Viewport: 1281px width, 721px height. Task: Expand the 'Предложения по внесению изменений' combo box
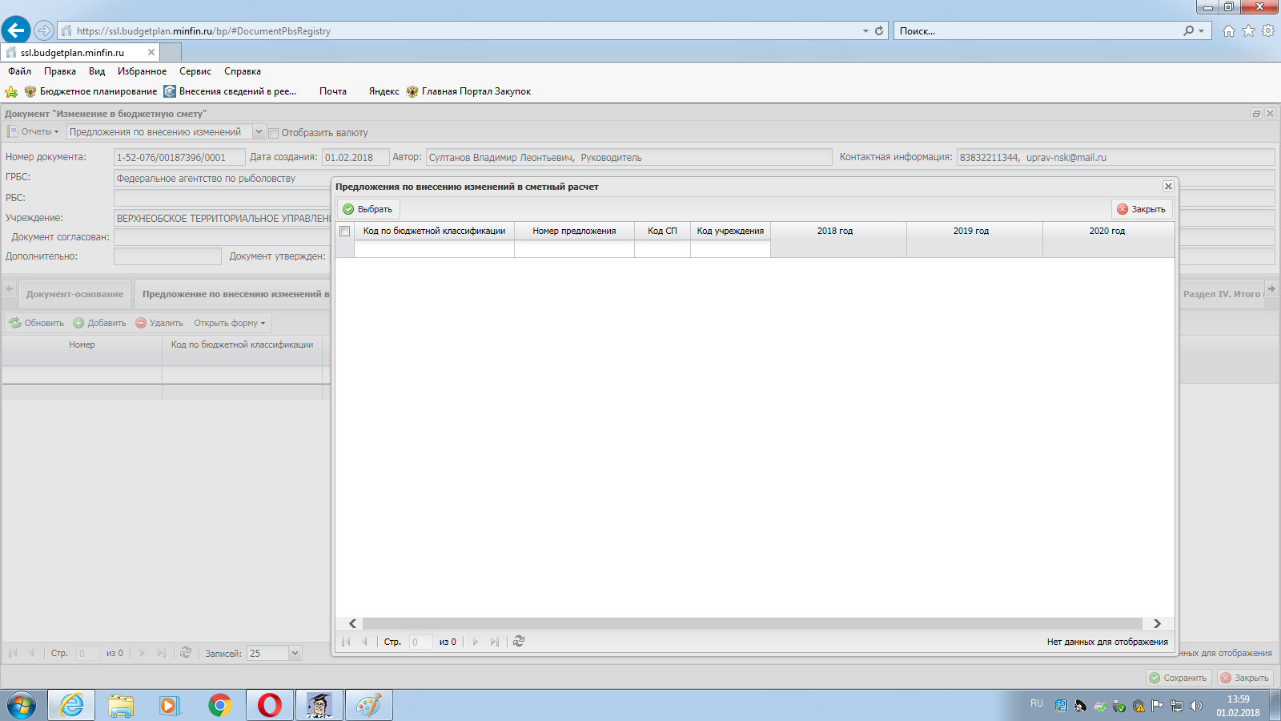(259, 132)
